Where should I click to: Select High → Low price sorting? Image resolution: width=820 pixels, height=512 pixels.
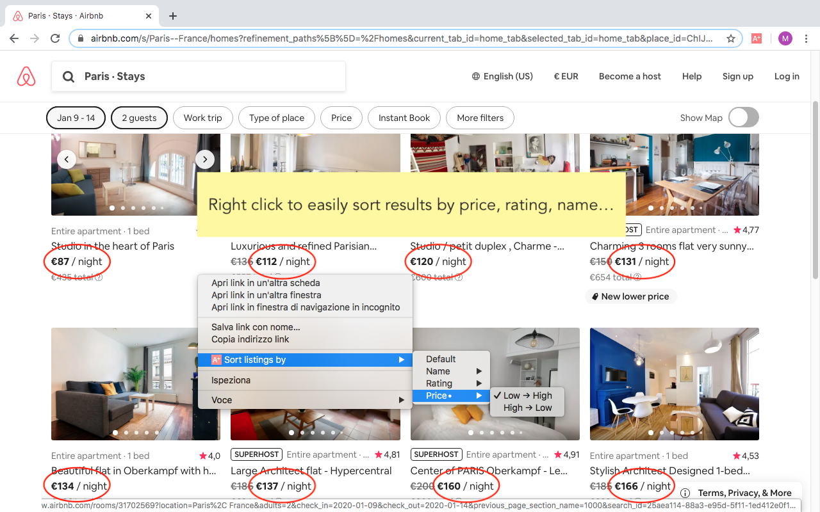527,408
